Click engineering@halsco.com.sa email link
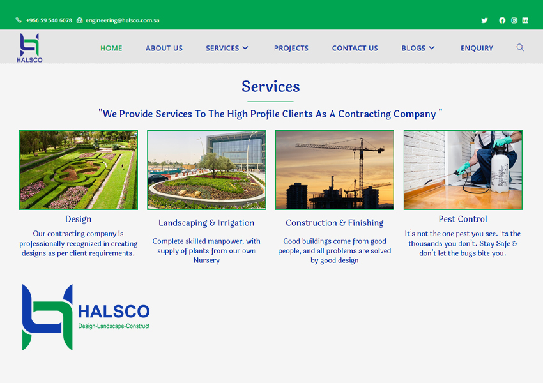Viewport: 543px width, 383px height. pyautogui.click(x=122, y=20)
